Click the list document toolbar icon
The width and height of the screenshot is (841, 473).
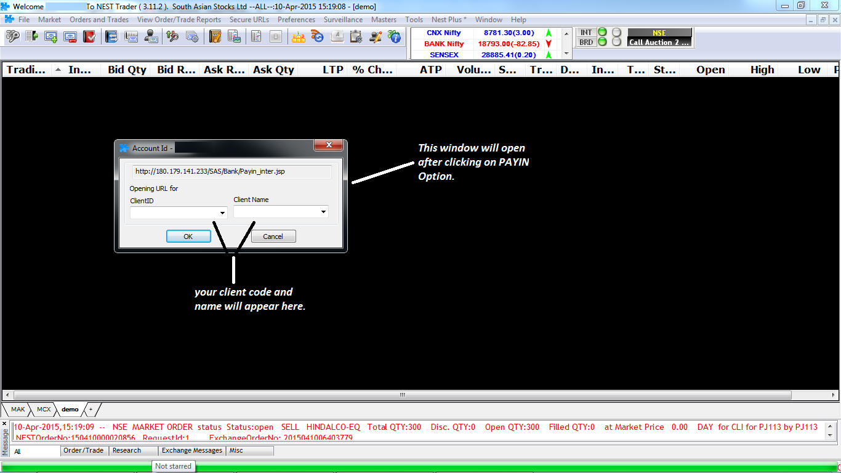click(256, 37)
